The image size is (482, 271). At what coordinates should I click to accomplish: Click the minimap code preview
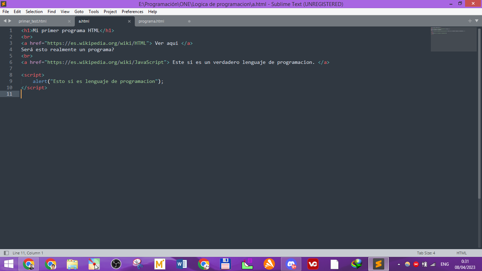453,39
